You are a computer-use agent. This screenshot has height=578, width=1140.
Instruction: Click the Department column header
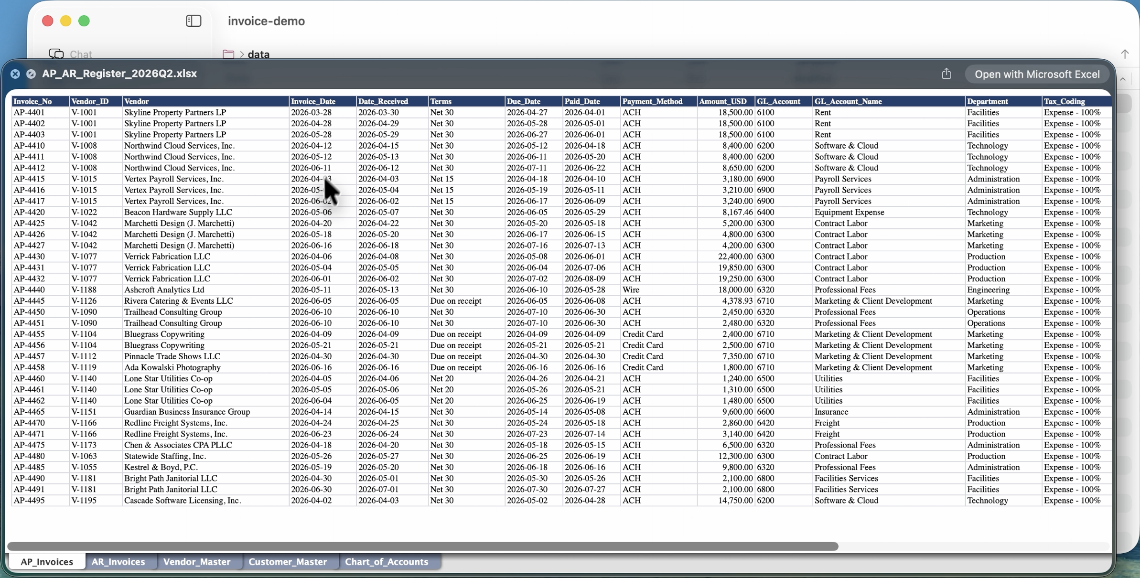(1003, 101)
